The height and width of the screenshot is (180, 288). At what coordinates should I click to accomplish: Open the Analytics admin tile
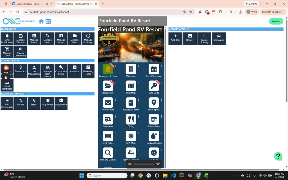coord(74,71)
